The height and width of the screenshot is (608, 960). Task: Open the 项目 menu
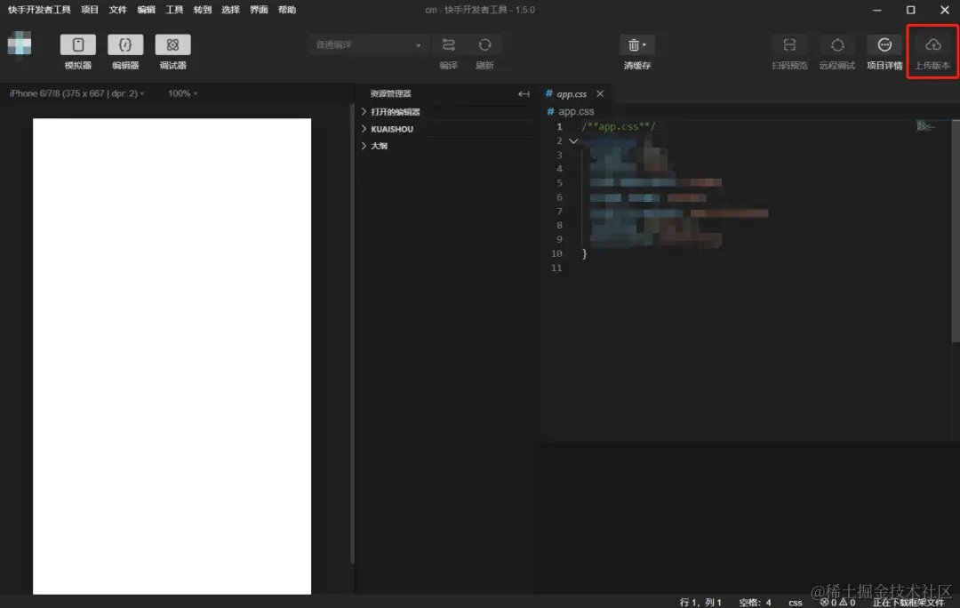point(90,10)
